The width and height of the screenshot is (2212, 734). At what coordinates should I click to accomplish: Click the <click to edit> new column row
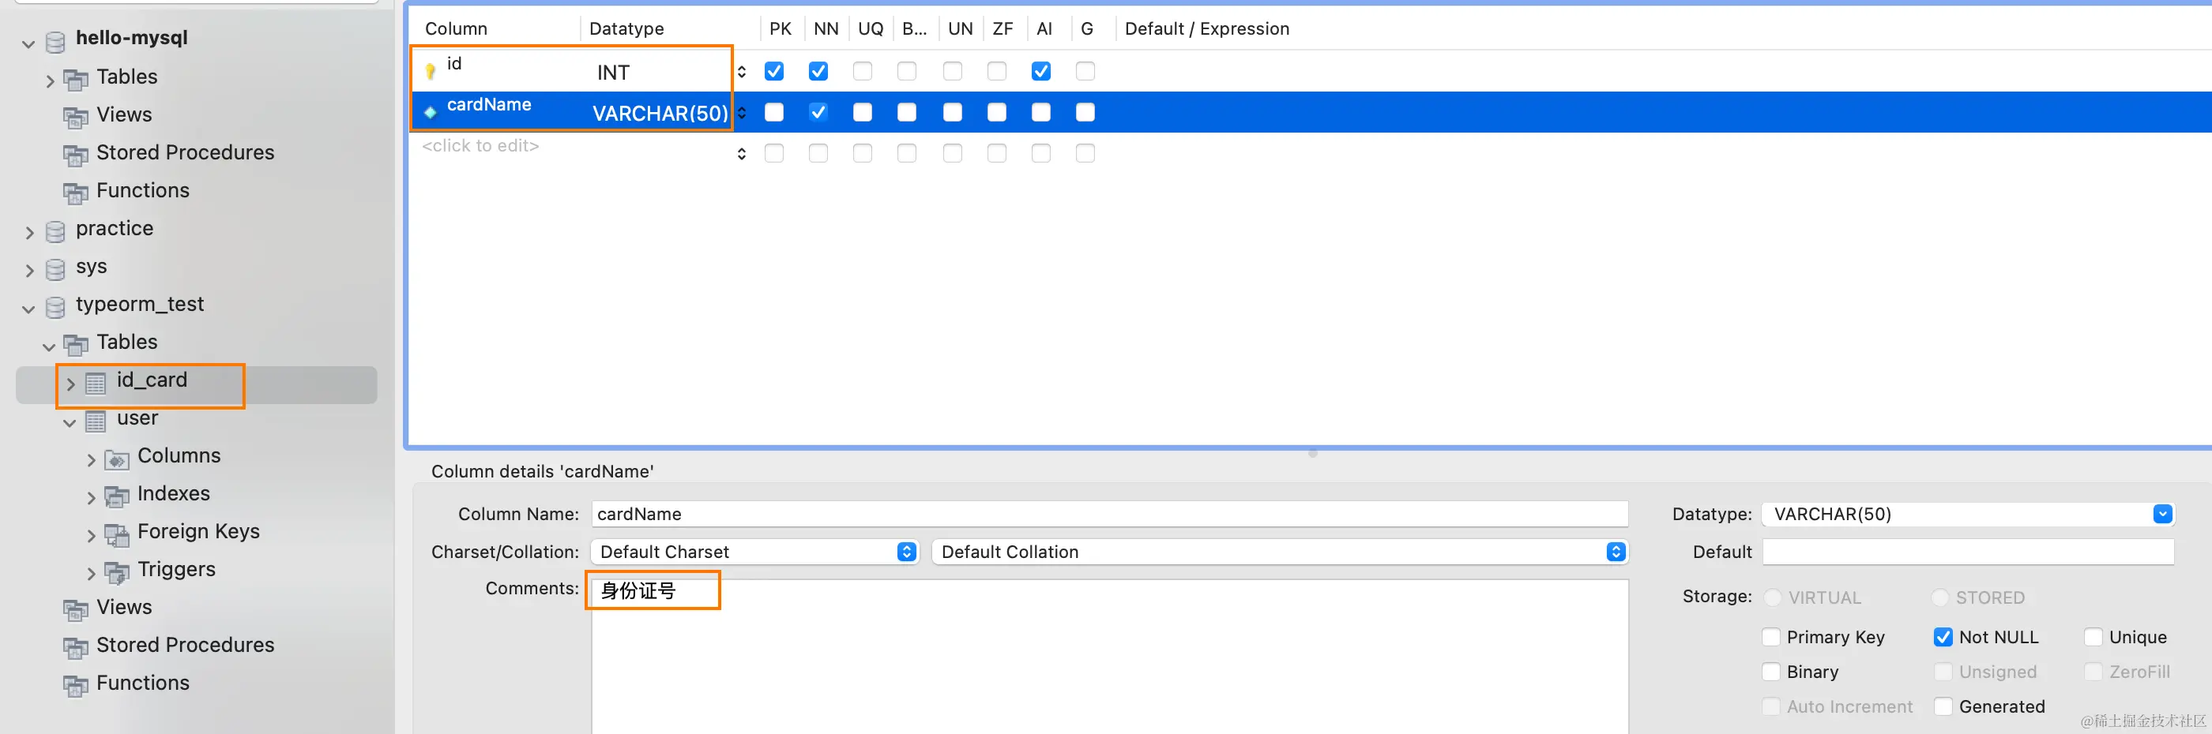[x=481, y=147]
